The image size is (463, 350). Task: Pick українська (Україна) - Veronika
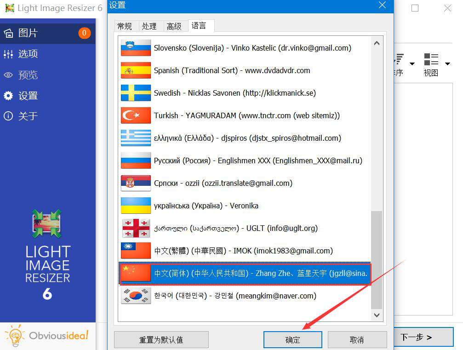click(x=245, y=206)
